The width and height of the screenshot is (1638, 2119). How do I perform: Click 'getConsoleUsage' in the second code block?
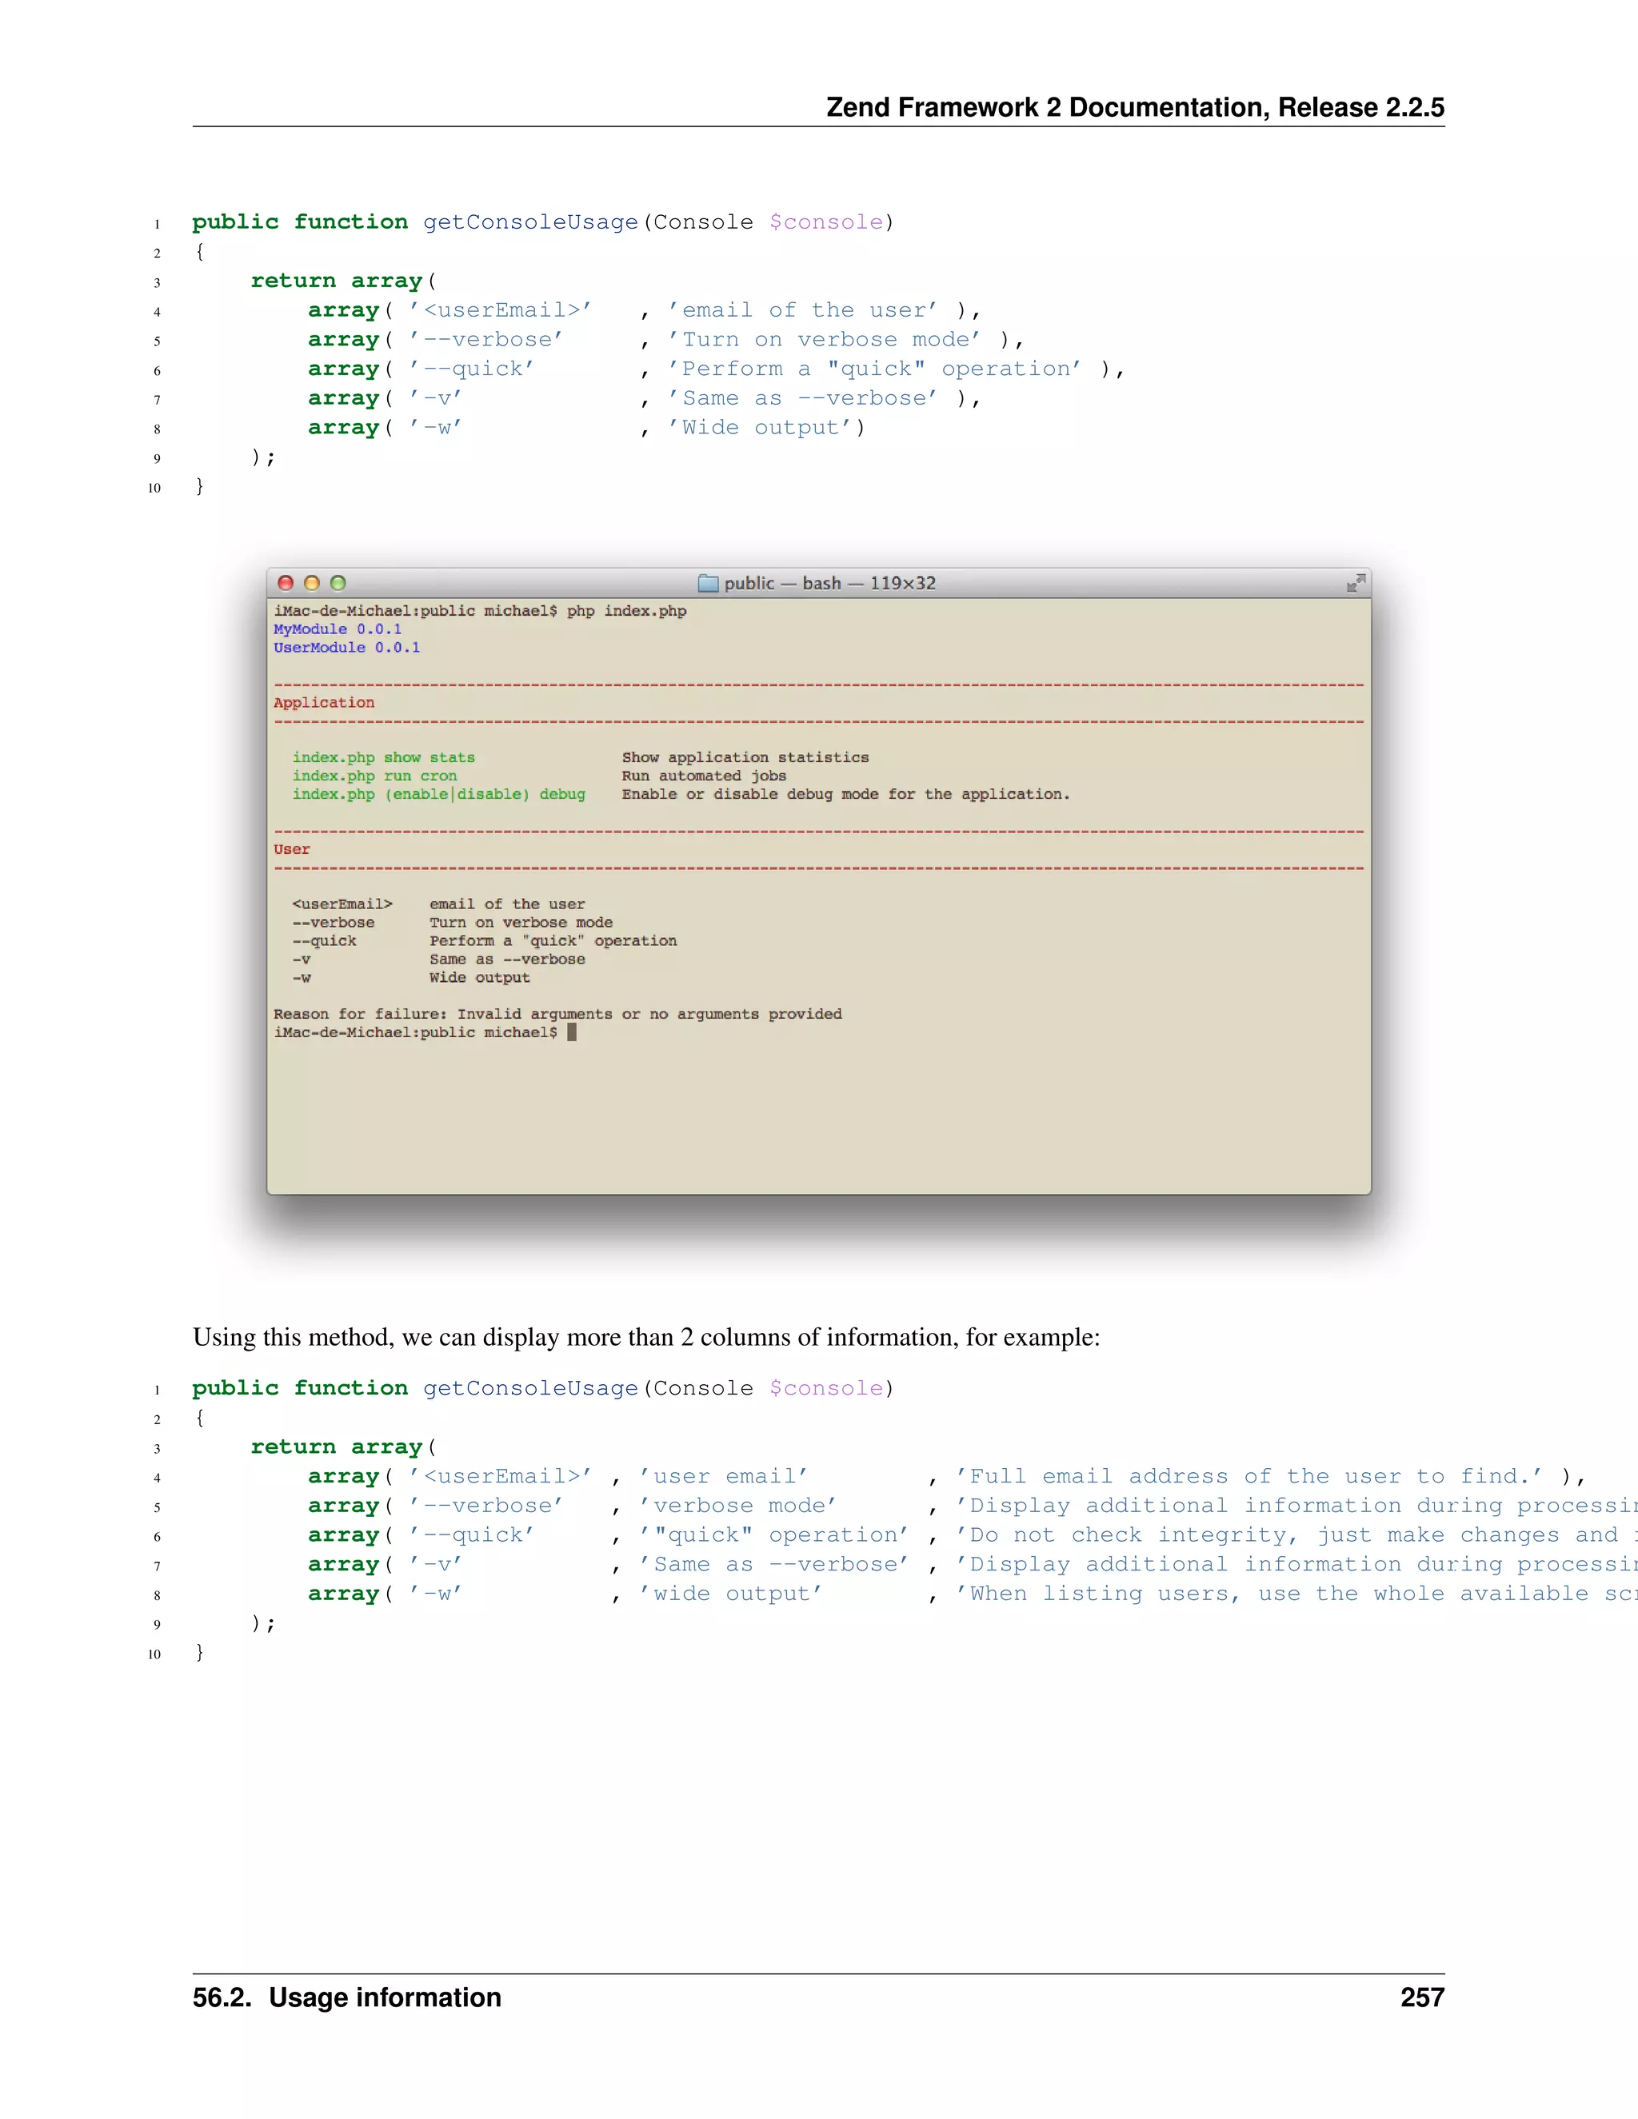point(529,1388)
